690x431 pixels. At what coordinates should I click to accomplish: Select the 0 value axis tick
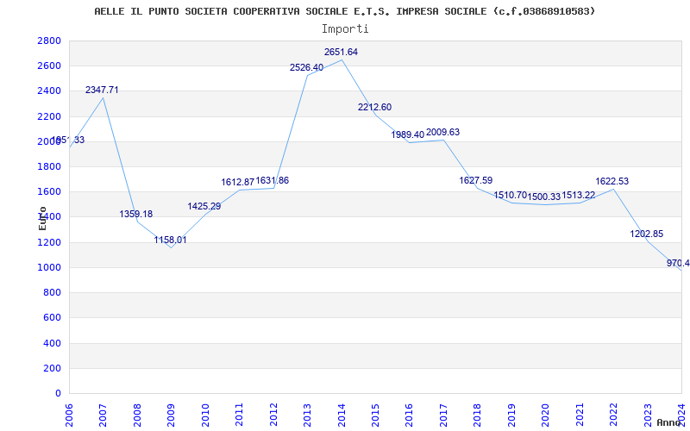click(58, 393)
